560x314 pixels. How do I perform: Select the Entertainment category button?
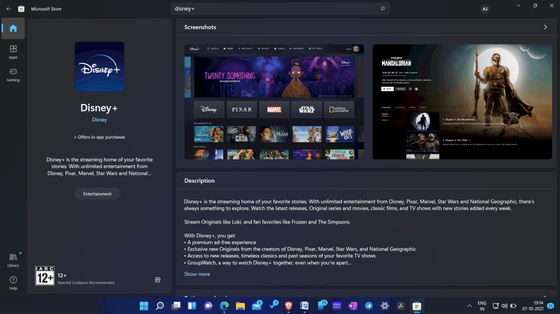[x=97, y=194]
